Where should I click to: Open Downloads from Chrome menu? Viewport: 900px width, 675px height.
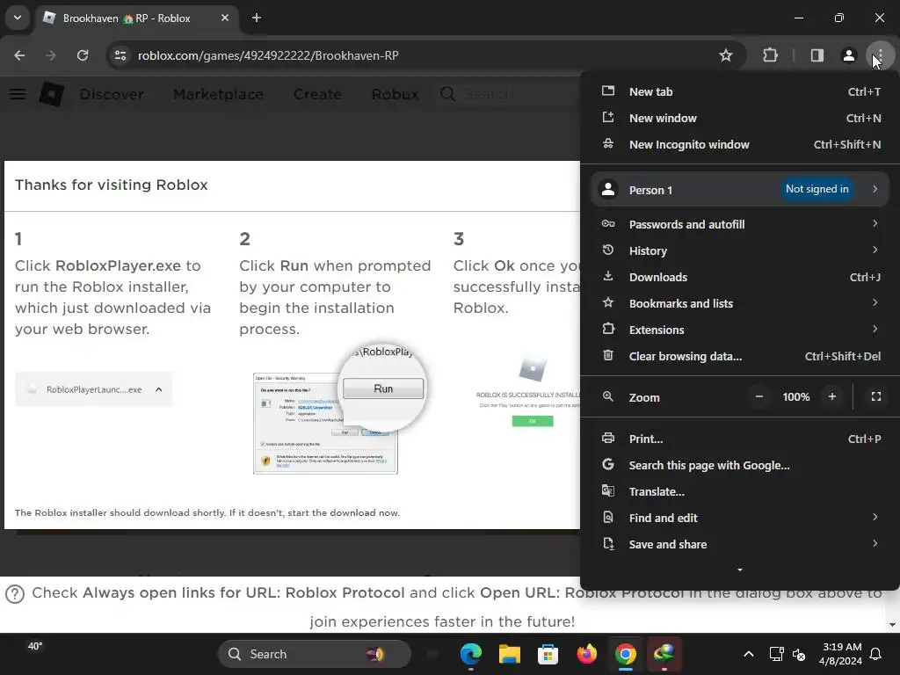740,277
